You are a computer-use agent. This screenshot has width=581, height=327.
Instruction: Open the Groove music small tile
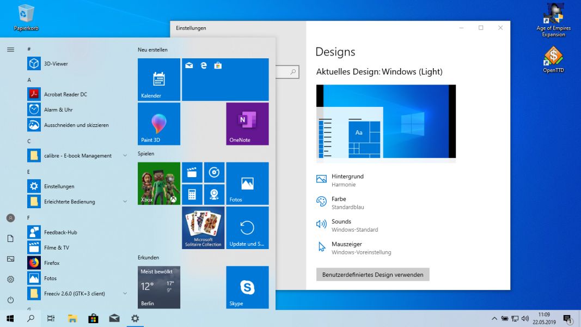[x=214, y=172]
